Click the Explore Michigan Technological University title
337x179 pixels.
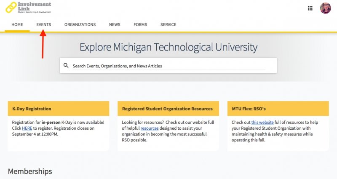click(x=168, y=47)
